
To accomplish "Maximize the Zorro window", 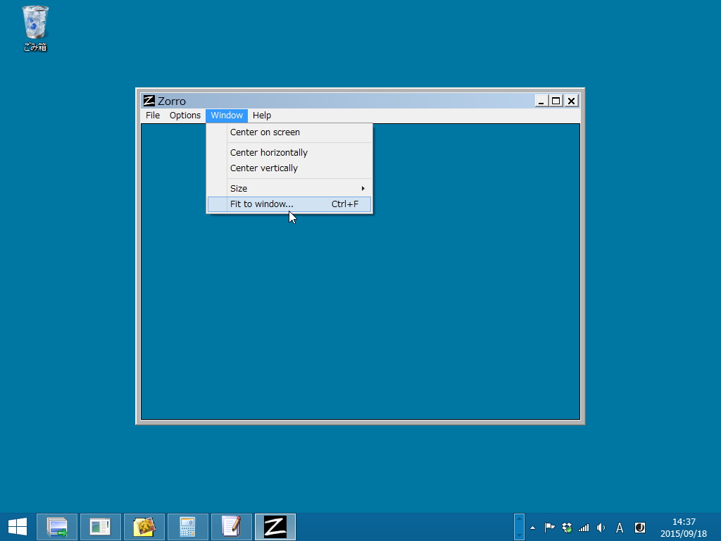I will 556,101.
